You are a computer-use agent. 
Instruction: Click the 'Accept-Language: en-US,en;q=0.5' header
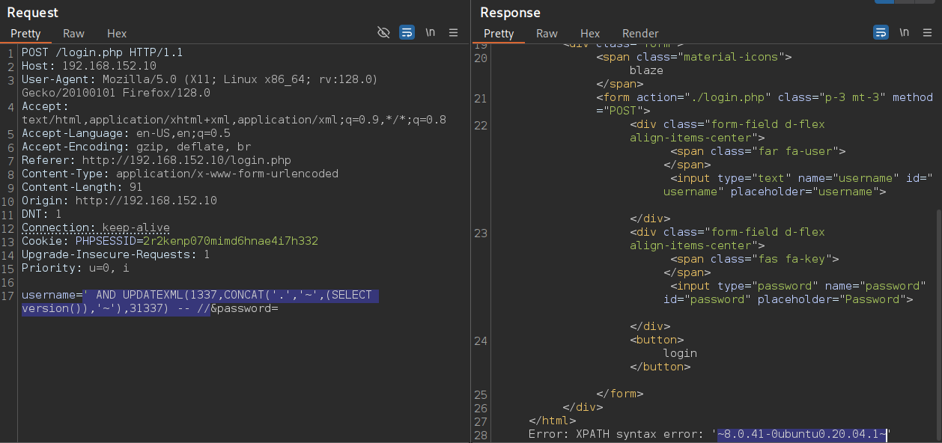(126, 133)
